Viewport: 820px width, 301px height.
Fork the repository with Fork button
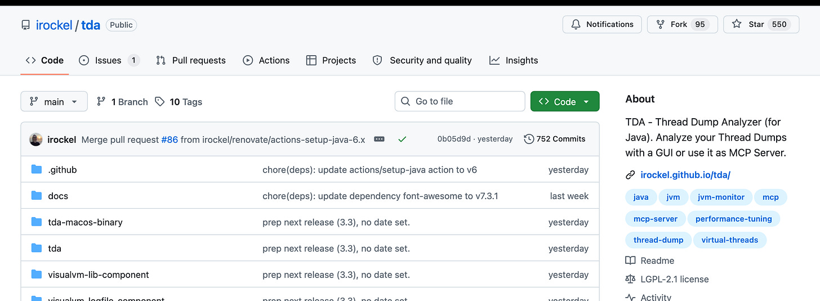tap(682, 24)
